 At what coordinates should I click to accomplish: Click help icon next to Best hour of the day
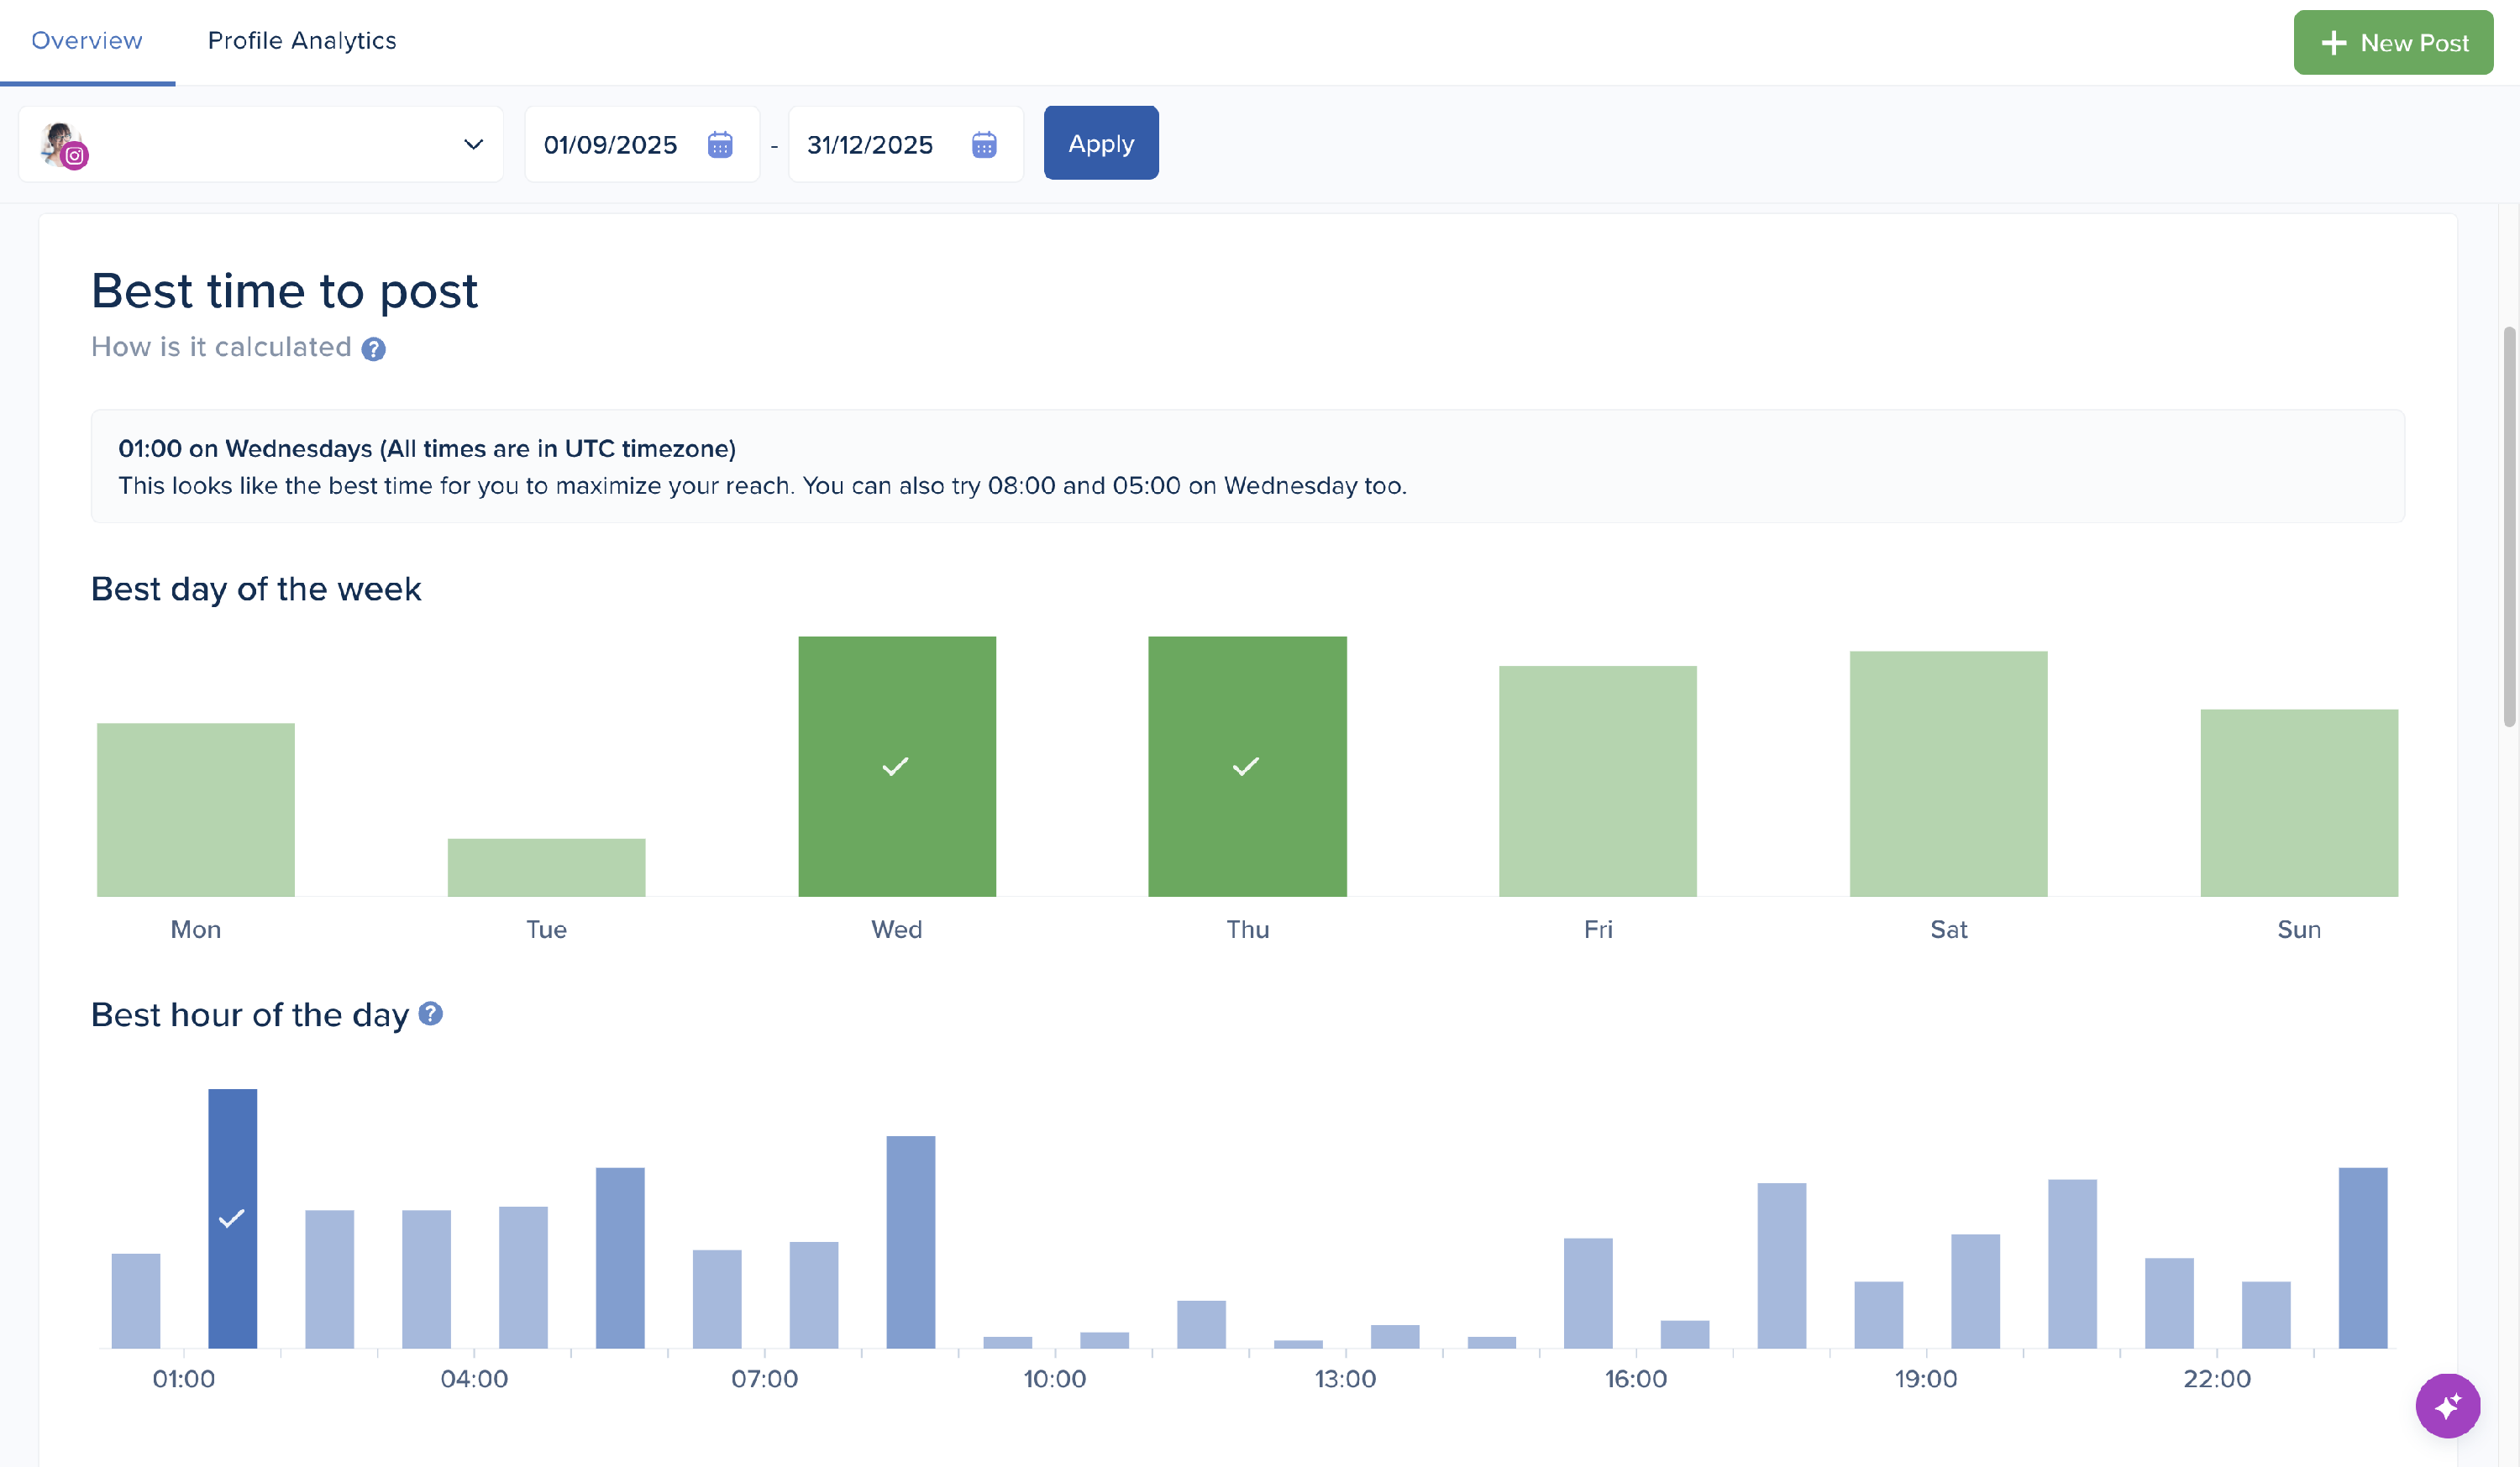coord(430,1013)
